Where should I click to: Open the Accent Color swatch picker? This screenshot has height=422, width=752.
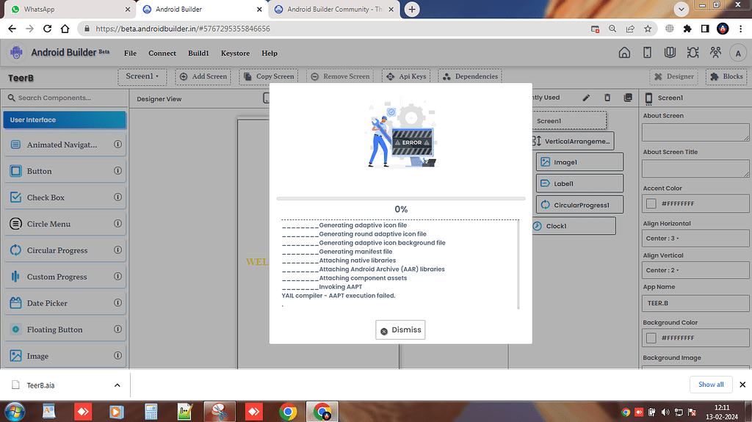(651, 204)
